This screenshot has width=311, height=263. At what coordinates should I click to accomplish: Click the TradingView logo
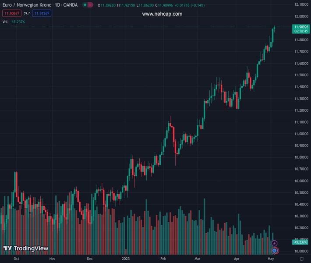point(26,249)
